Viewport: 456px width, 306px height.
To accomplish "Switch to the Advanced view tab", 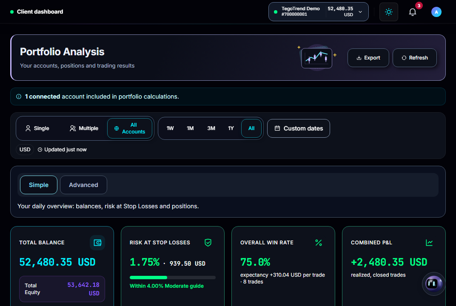I will click(83, 185).
